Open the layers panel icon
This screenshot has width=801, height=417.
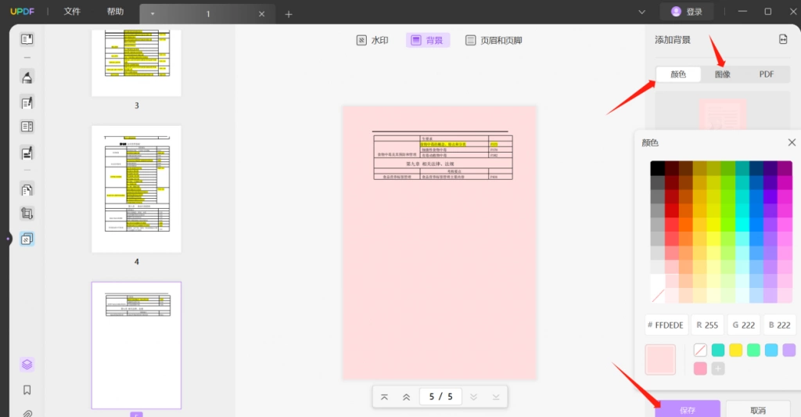pyautogui.click(x=27, y=365)
